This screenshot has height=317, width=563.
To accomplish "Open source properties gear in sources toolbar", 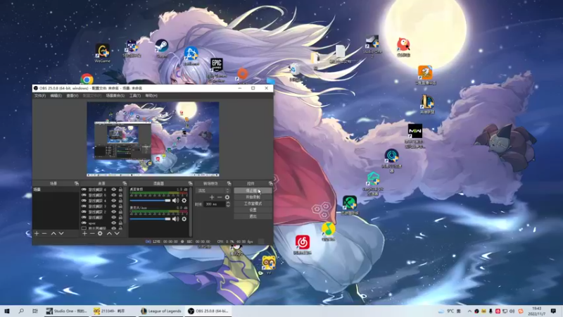I will pos(100,234).
